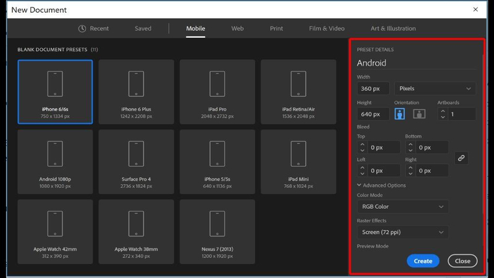
Task: Click the Artboards number field
Action: pyautogui.click(x=461, y=114)
